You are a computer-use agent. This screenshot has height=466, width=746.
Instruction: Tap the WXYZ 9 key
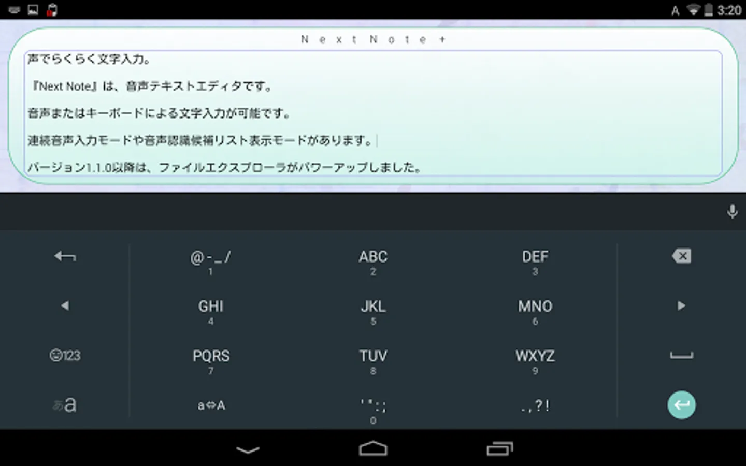point(535,361)
